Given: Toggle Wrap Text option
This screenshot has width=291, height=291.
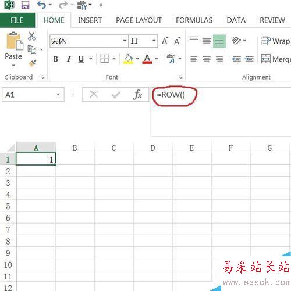Looking at the screenshot, I should pyautogui.click(x=276, y=41).
